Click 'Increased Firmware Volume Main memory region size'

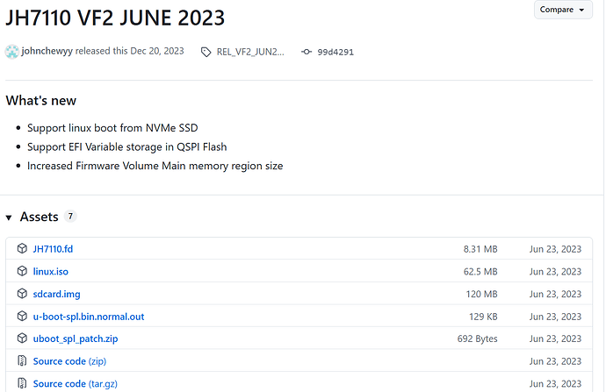155,166
